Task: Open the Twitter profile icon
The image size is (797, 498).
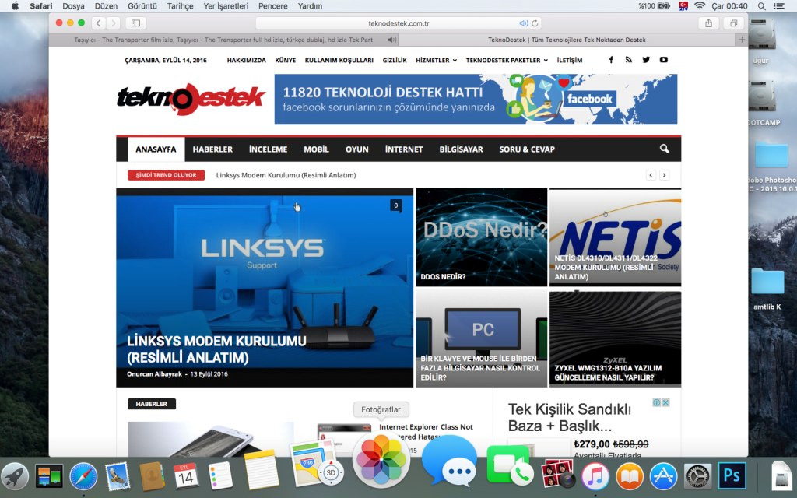Action: coord(646,59)
